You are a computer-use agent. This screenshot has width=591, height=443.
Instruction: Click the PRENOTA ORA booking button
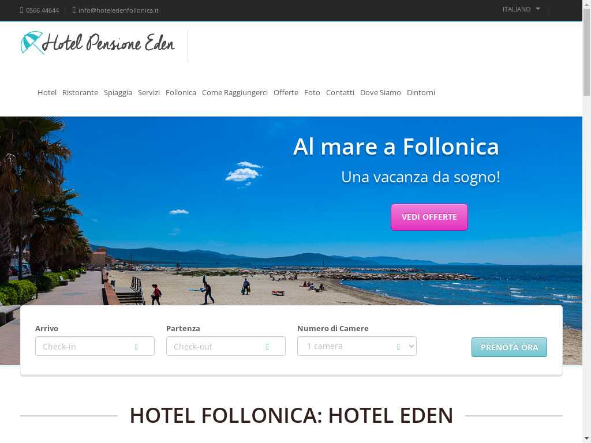(509, 347)
